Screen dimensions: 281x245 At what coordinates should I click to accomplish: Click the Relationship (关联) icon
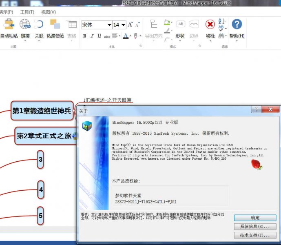(39, 24)
